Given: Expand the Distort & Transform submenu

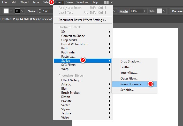Looking at the screenshot, I should [x=75, y=44].
